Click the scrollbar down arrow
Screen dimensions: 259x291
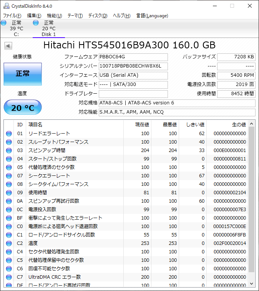click(x=252, y=284)
